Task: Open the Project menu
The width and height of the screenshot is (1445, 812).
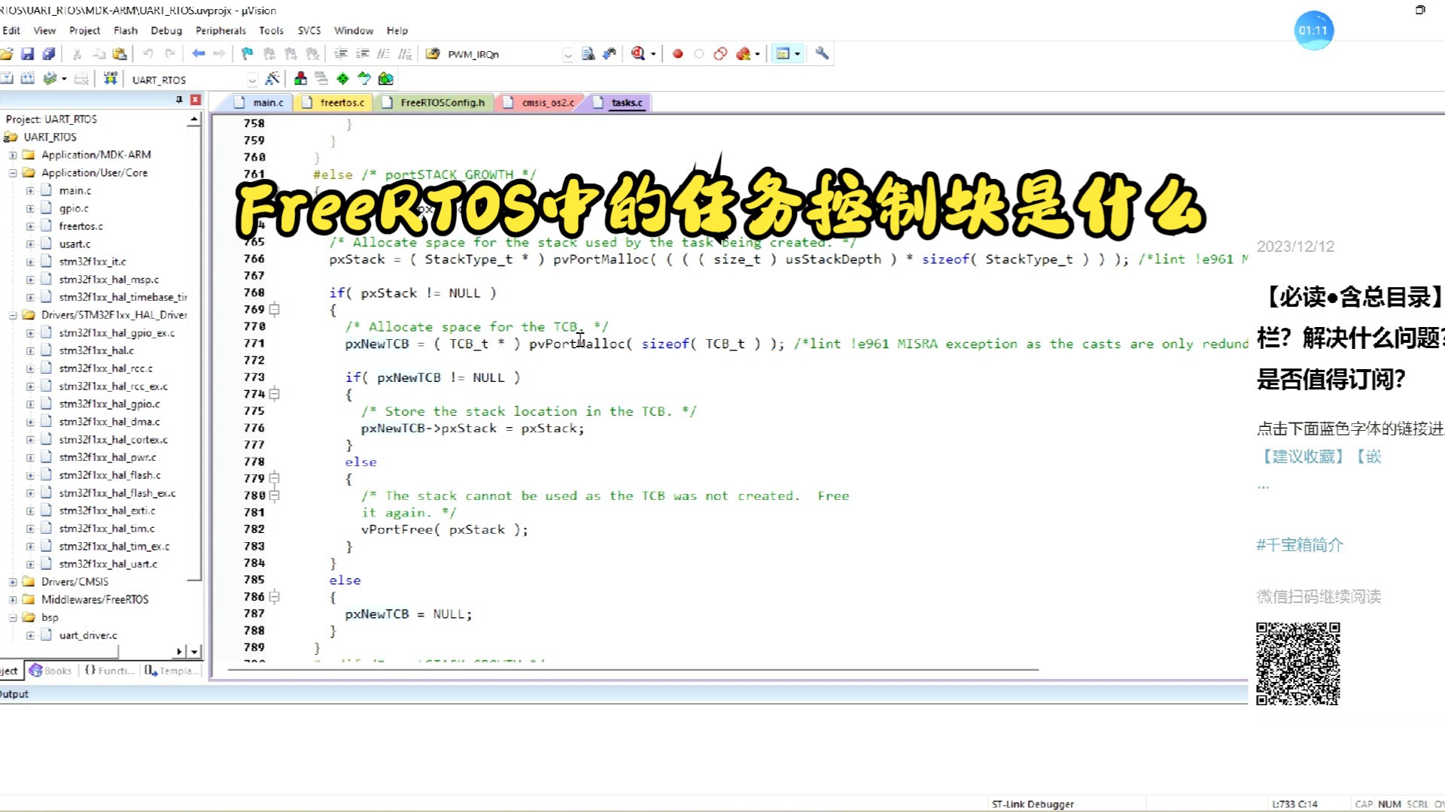Action: pos(84,31)
